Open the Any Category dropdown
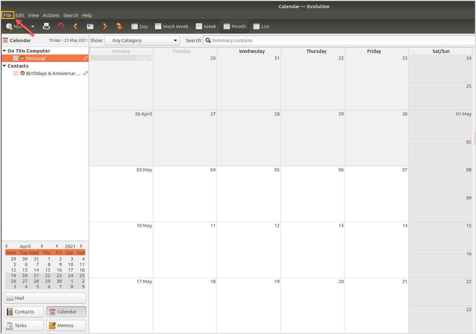The image size is (476, 334). (142, 40)
